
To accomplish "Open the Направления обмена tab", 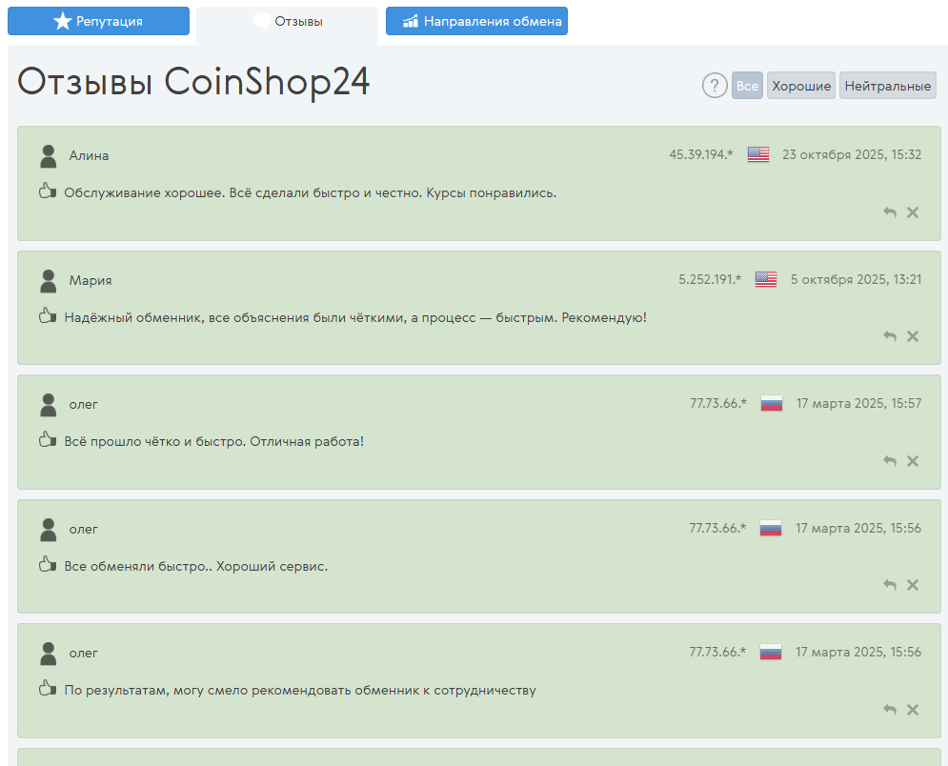I will (476, 20).
